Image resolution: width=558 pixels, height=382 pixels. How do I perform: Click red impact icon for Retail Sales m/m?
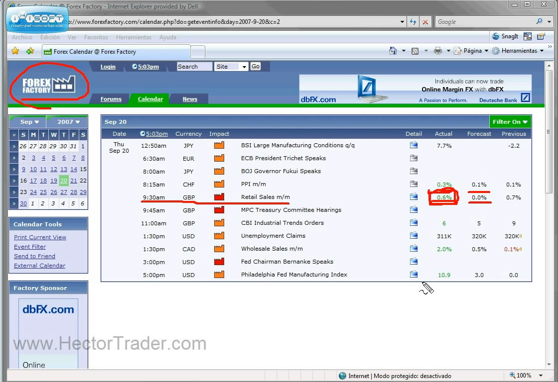219,197
